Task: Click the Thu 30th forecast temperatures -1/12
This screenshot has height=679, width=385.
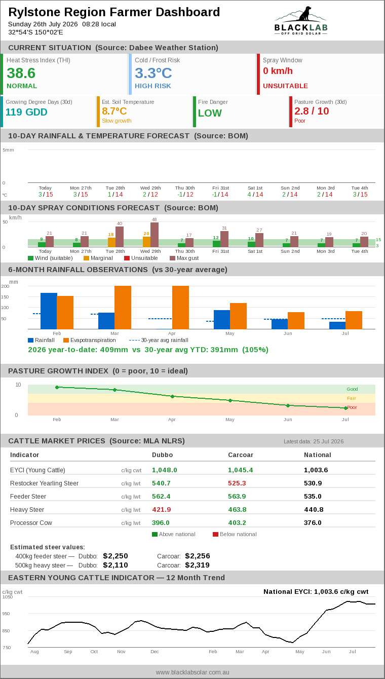Action: tap(185, 195)
